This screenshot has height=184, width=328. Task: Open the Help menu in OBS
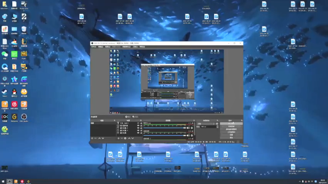[142, 47]
